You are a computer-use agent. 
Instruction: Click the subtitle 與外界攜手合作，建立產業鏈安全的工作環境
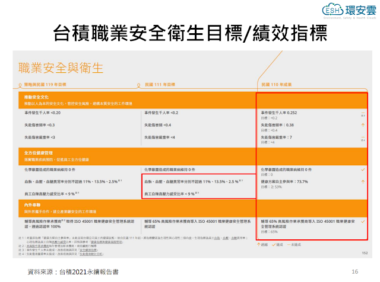coord(60,211)
